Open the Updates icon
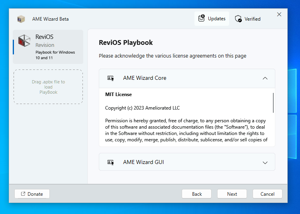 pyautogui.click(x=202, y=18)
